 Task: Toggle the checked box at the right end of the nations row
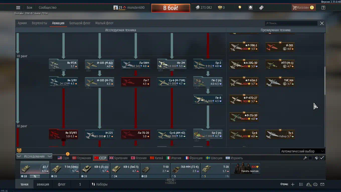pyautogui.click(x=322, y=158)
